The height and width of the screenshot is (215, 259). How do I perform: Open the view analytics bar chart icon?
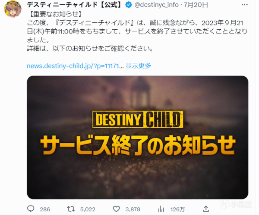[x=161, y=209]
